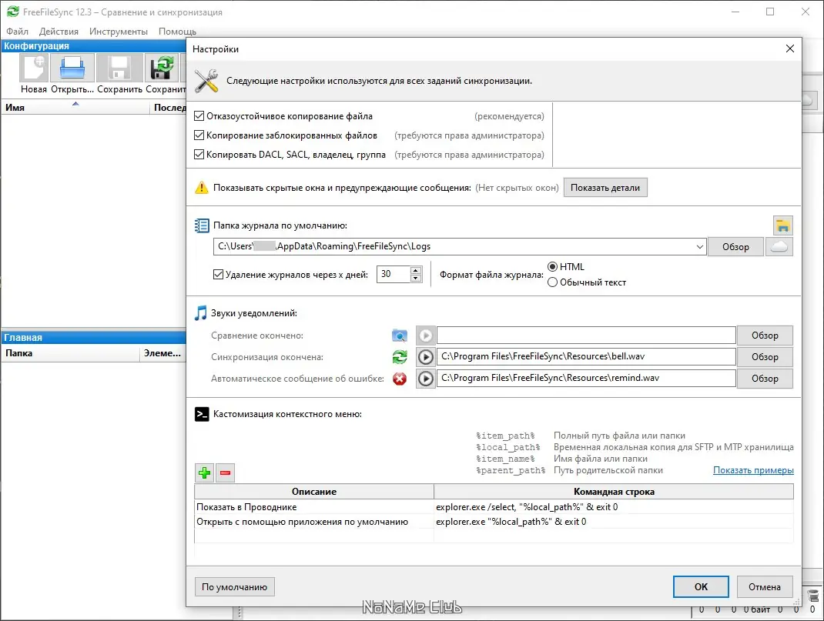This screenshot has width=824, height=621.
Task: Click По умолчанию button
Action: click(x=234, y=587)
